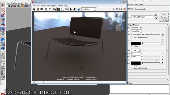Click the Focus button in Attribute Editor
This screenshot has width=170, height=95.
164,14
